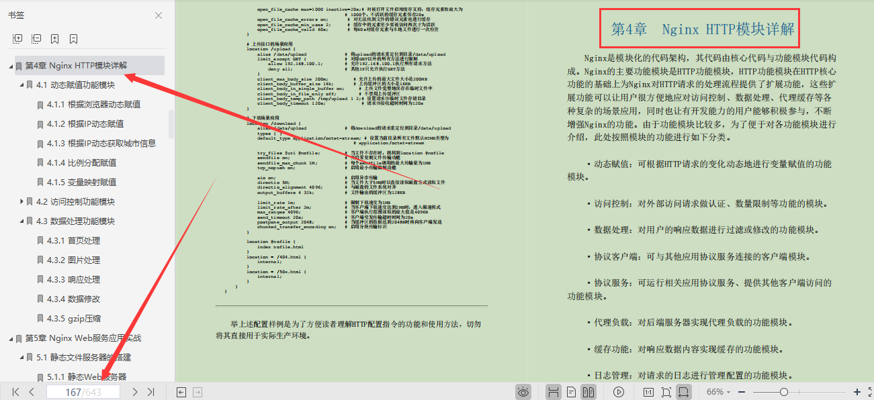This screenshot has height=400, width=874.
Task: Delete bookmark icon in panel toolbar
Action: pos(73,39)
